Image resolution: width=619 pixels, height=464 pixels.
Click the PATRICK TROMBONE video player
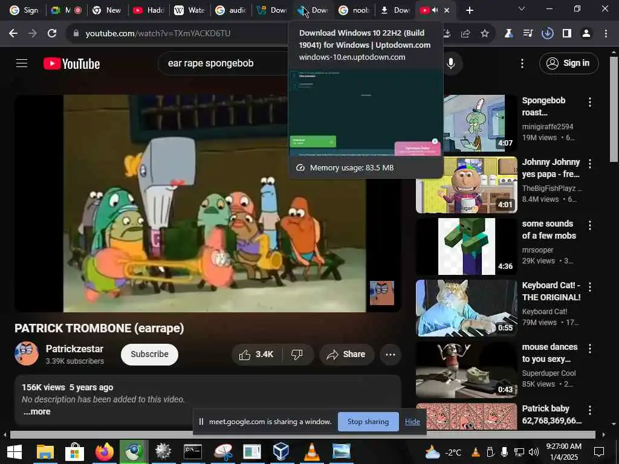point(208,203)
